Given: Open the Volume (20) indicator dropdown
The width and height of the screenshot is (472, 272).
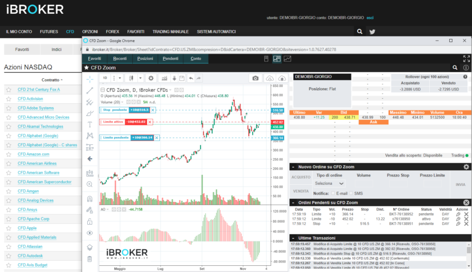Looking at the screenshot, I should tap(123, 102).
